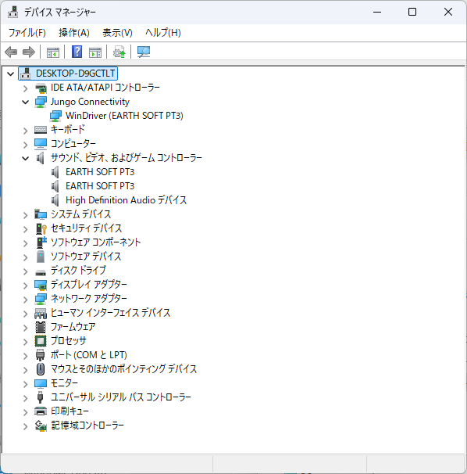Collapse the Jungo Connectivity node
The image size is (467, 474).
(x=25, y=102)
